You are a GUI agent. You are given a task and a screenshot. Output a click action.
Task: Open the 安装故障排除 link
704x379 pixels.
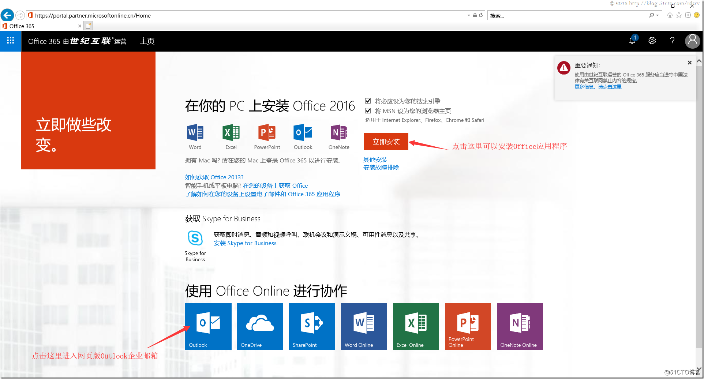point(381,167)
